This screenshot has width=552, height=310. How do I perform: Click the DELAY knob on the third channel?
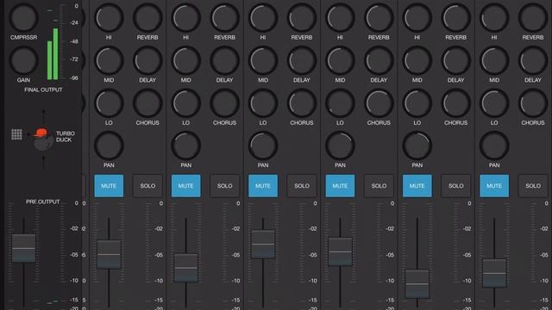(x=302, y=60)
